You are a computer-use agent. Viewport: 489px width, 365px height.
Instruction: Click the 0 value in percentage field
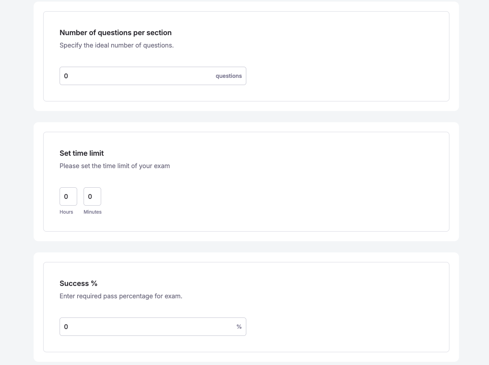(x=66, y=327)
